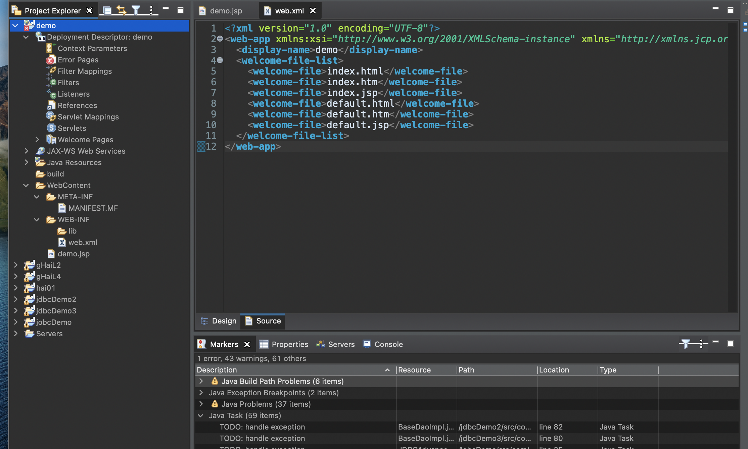Select the hai01 project
The width and height of the screenshot is (748, 449).
[46, 288]
